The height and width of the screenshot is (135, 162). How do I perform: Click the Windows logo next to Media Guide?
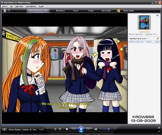(119, 10)
